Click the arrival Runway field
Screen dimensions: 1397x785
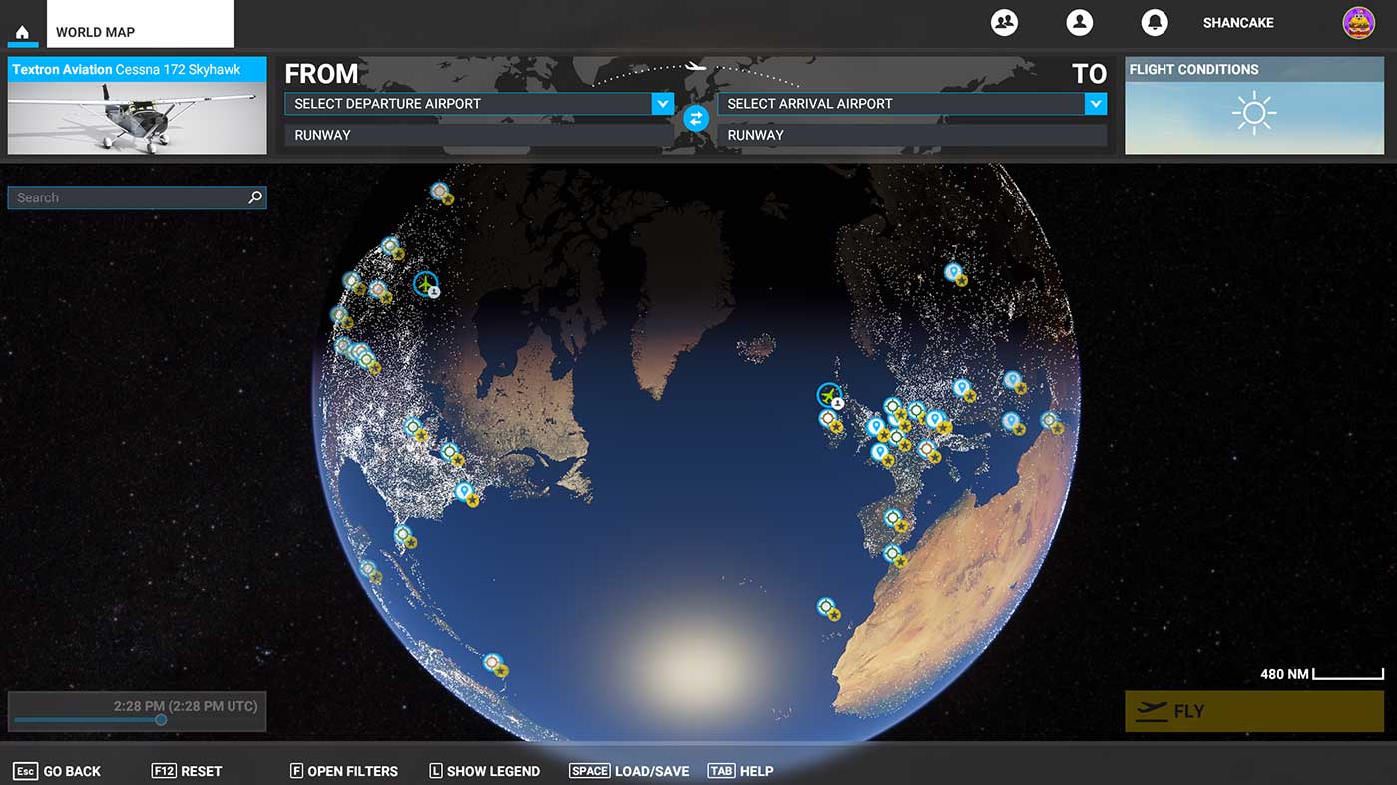912,135
